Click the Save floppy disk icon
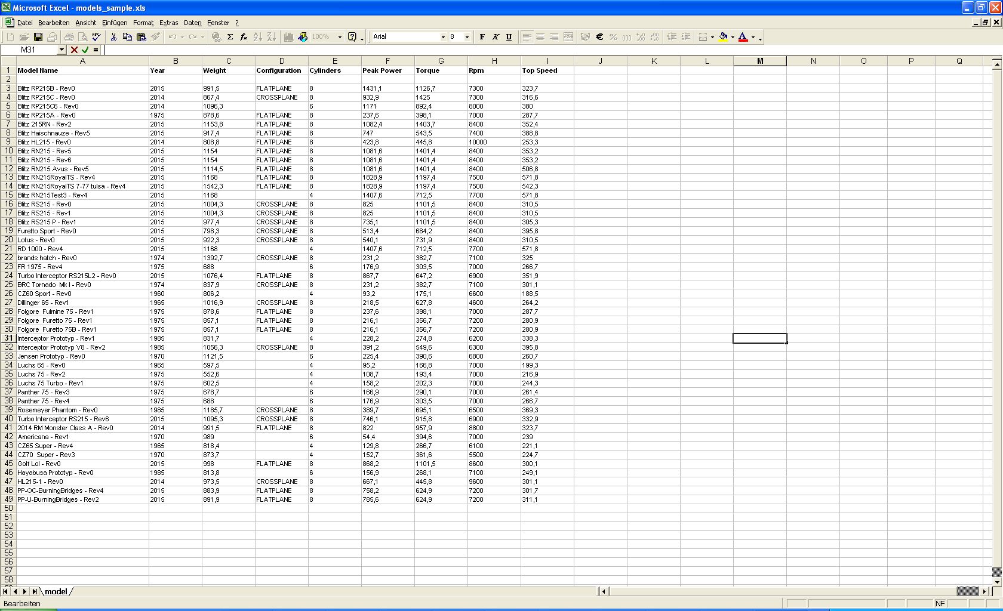Viewport: 1003px width, 611px height. [38, 37]
